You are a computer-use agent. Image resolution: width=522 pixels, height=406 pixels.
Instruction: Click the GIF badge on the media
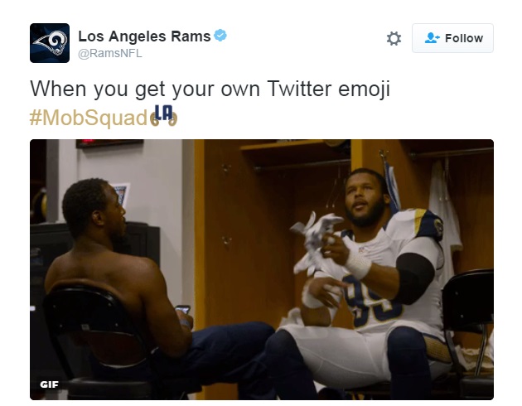(49, 384)
